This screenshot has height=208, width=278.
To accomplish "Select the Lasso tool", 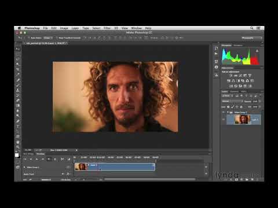I will (18, 59).
